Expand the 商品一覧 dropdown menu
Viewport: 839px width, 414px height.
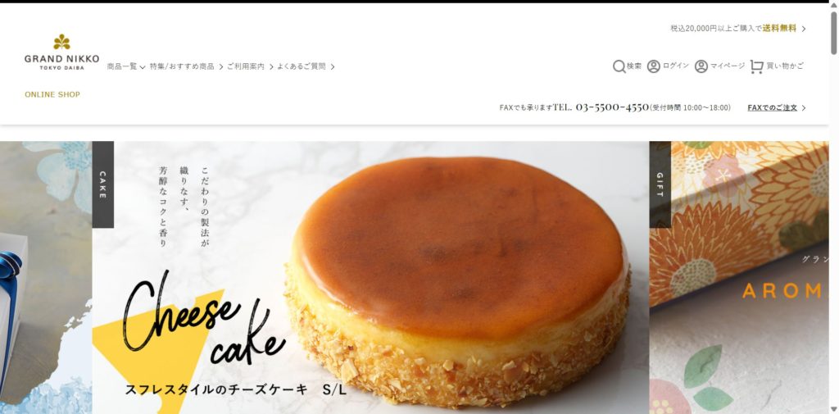(125, 66)
